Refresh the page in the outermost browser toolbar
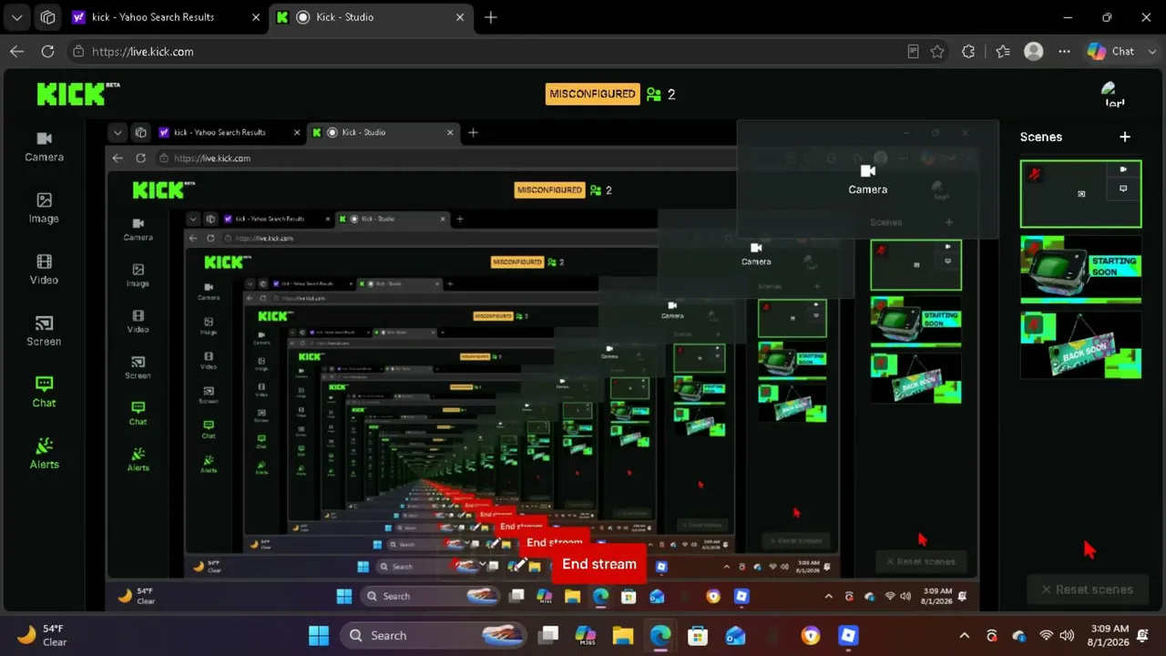This screenshot has width=1166, height=656. [x=47, y=52]
